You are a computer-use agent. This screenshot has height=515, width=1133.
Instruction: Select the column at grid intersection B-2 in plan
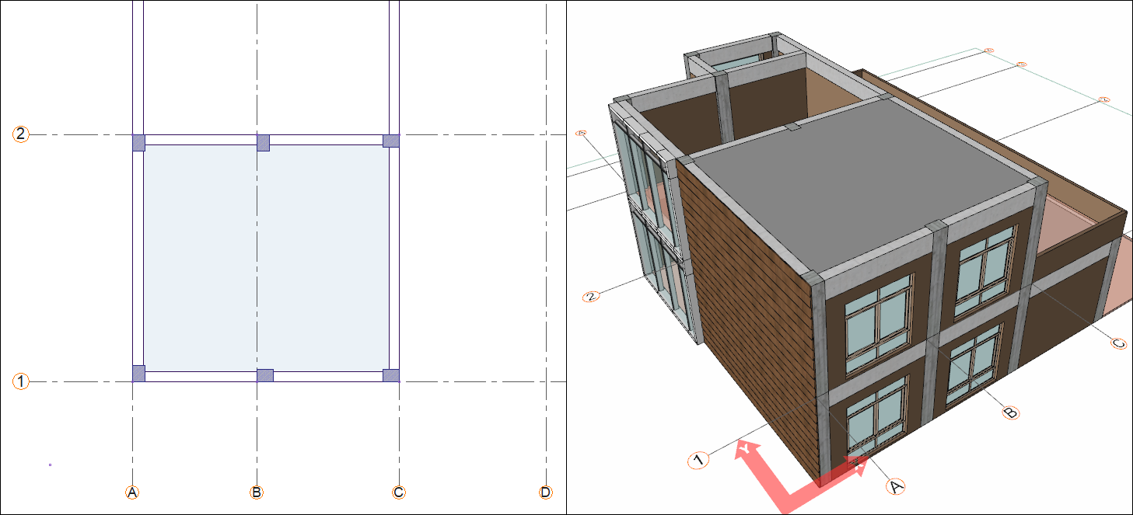[263, 142]
